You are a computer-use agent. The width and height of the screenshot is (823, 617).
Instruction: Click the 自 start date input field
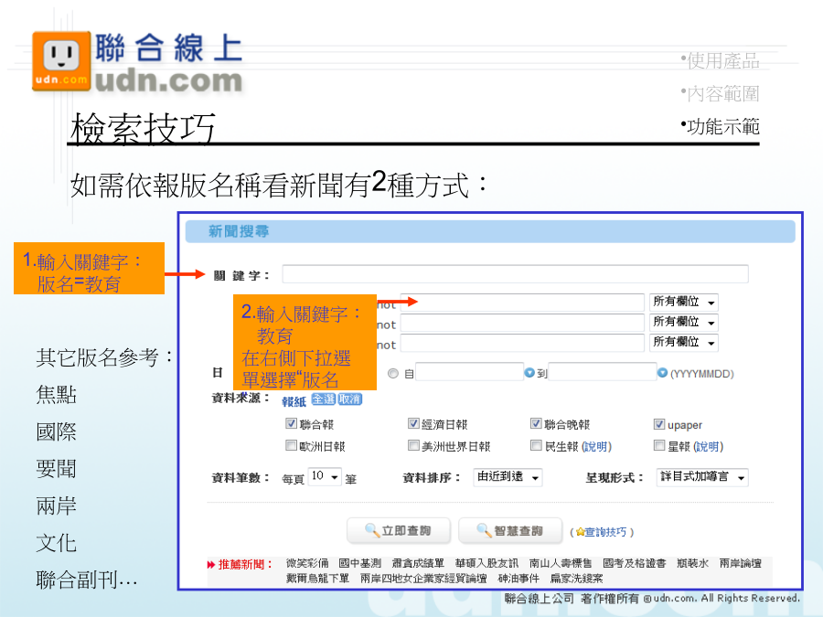coord(469,372)
